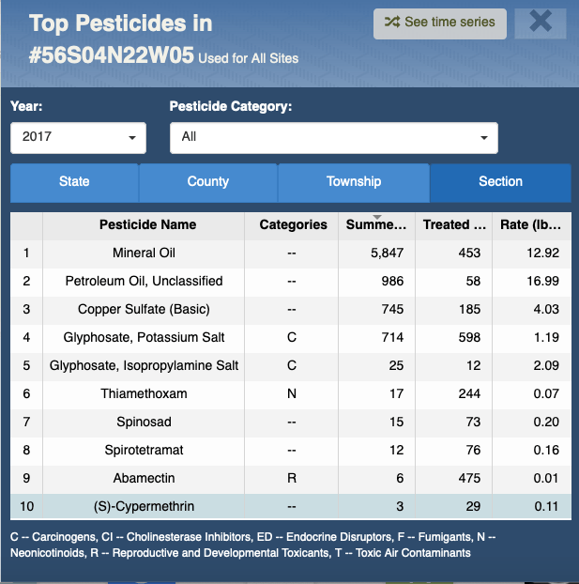The height and width of the screenshot is (584, 579).
Task: Click the R category for Abamectin
Action: click(x=292, y=478)
